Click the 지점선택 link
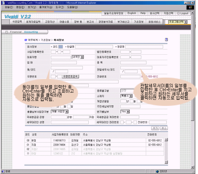Viewport: 198px width, 174px height. tap(168, 13)
